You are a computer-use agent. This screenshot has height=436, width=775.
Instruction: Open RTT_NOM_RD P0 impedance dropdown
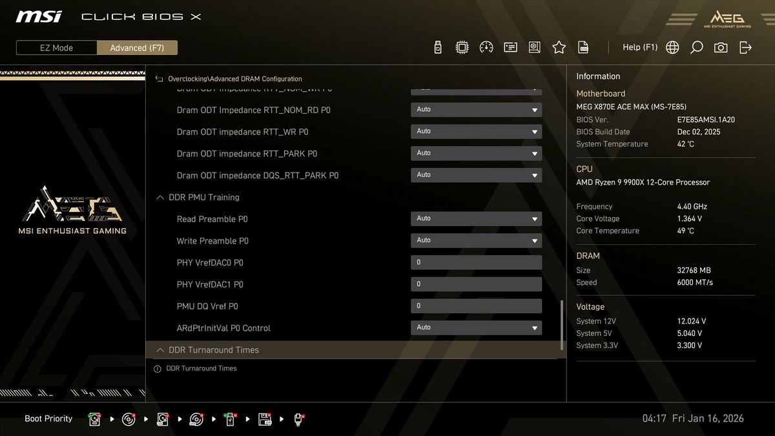[476, 110]
